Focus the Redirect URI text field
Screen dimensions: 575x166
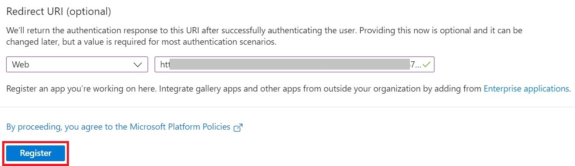click(294, 64)
